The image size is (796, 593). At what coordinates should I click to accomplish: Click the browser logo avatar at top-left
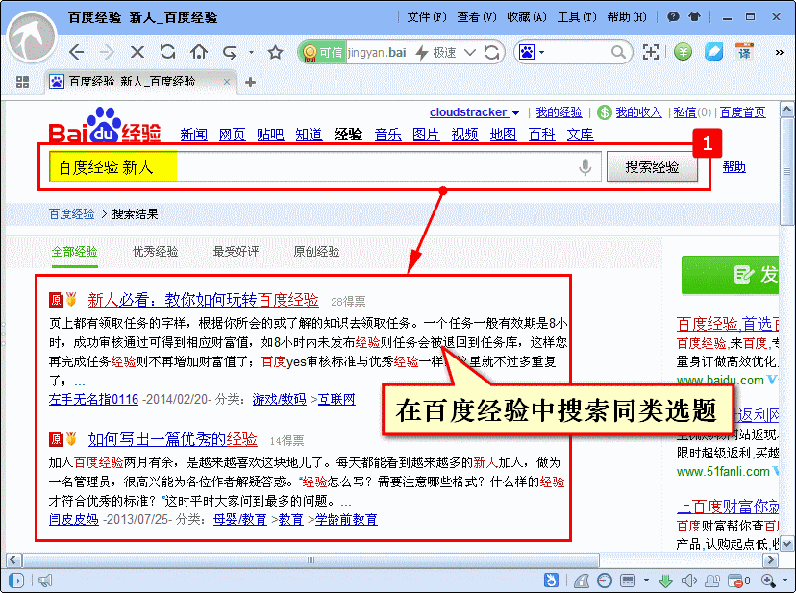click(x=32, y=37)
